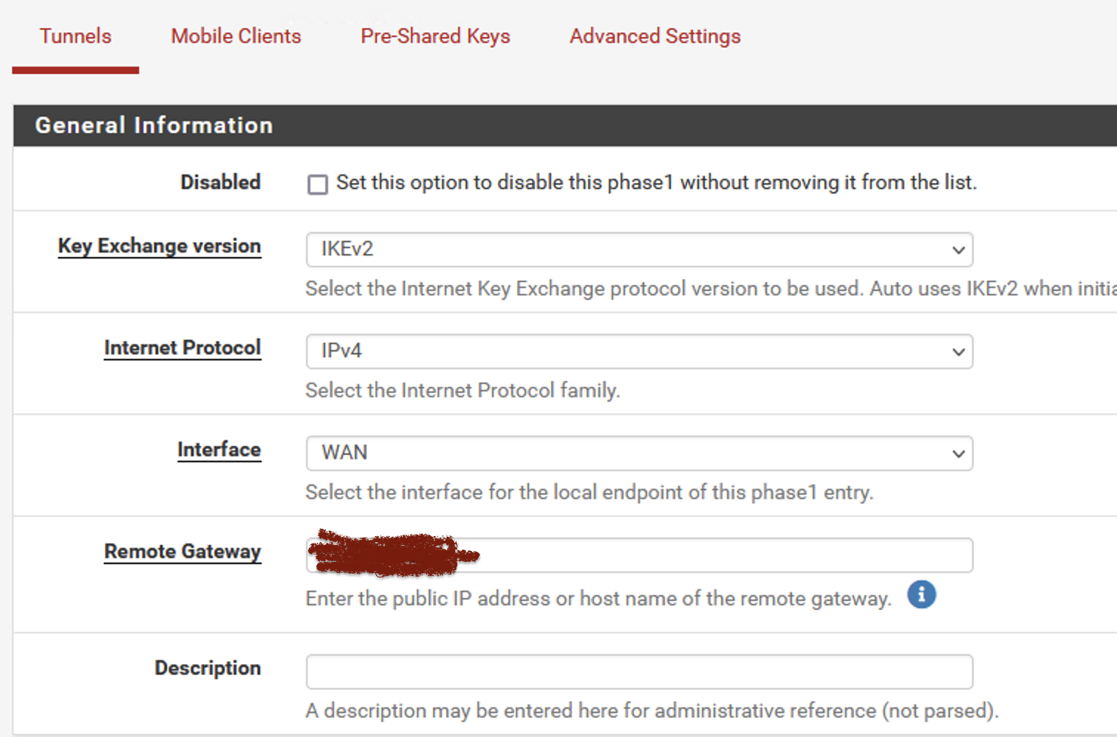1117x737 pixels.
Task: Open the Pre-Shared Keys tab
Action: pyautogui.click(x=435, y=36)
